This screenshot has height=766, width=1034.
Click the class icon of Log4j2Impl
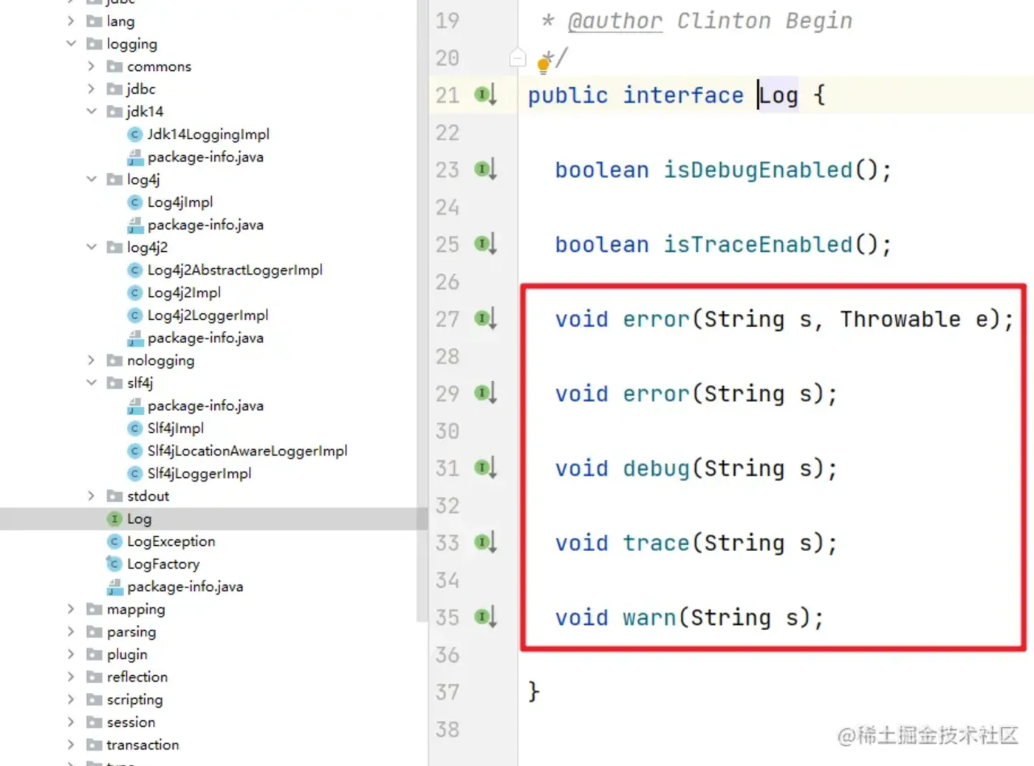(134, 293)
